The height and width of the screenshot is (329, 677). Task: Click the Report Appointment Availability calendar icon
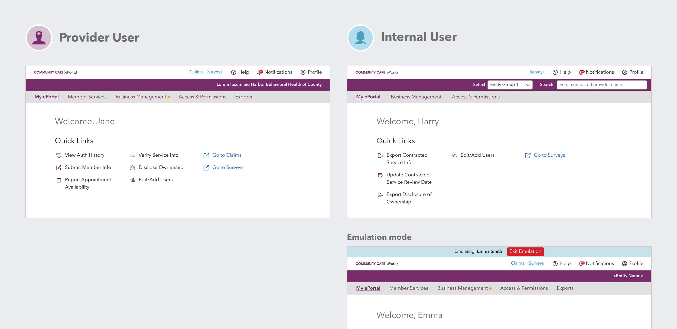click(59, 180)
